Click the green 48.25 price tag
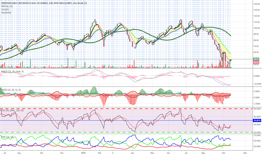The height and width of the screenshot is (155, 262). tap(256, 59)
